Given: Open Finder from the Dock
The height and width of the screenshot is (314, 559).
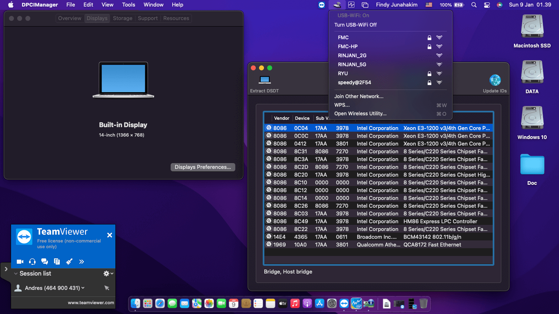Looking at the screenshot, I should click(135, 303).
